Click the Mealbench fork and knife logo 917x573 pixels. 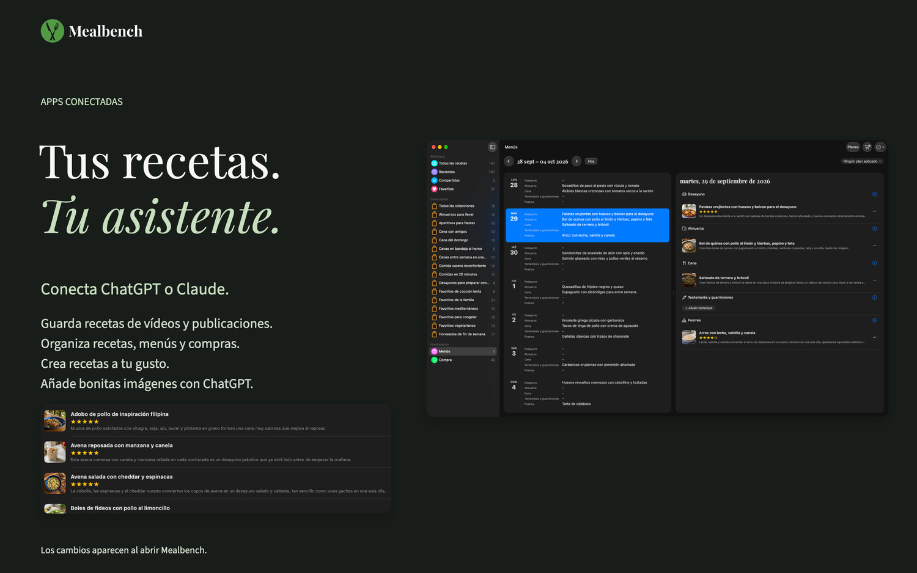click(x=53, y=31)
